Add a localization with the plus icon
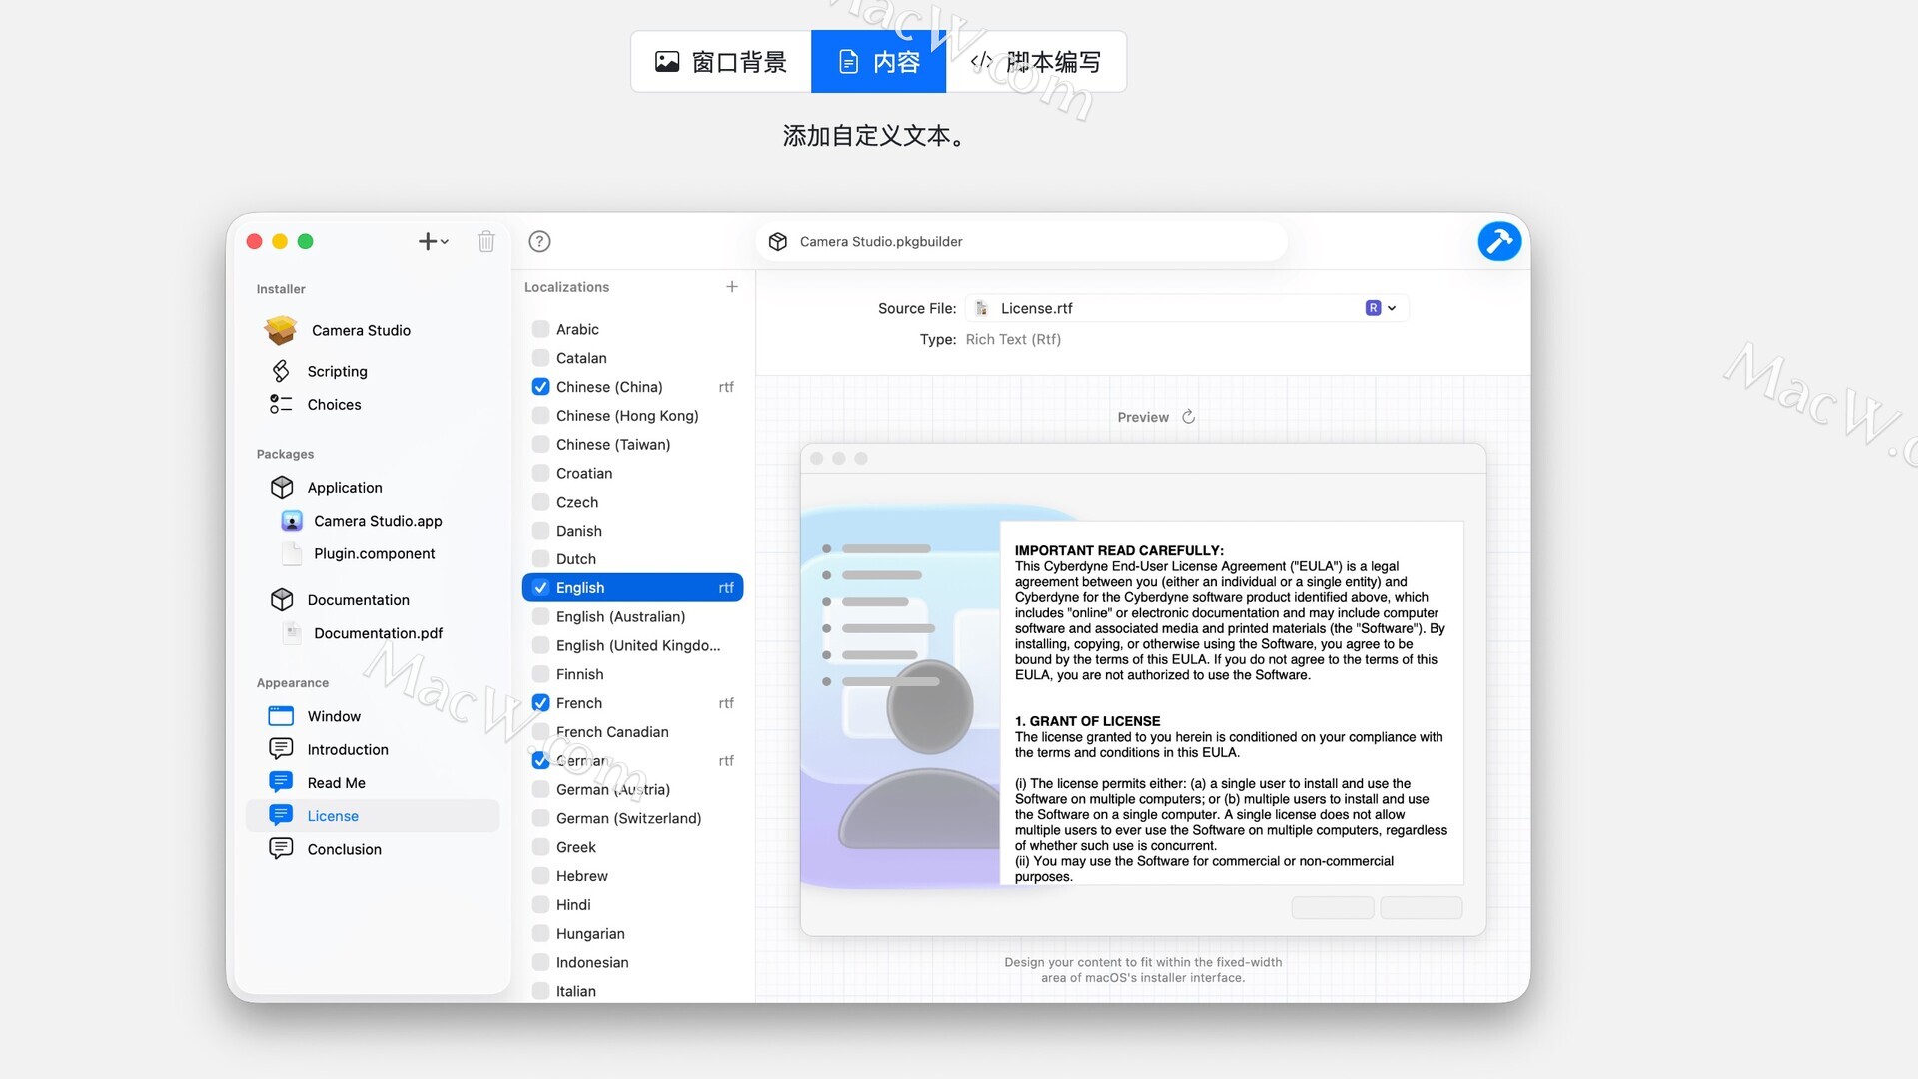The height and width of the screenshot is (1079, 1918). 732,287
